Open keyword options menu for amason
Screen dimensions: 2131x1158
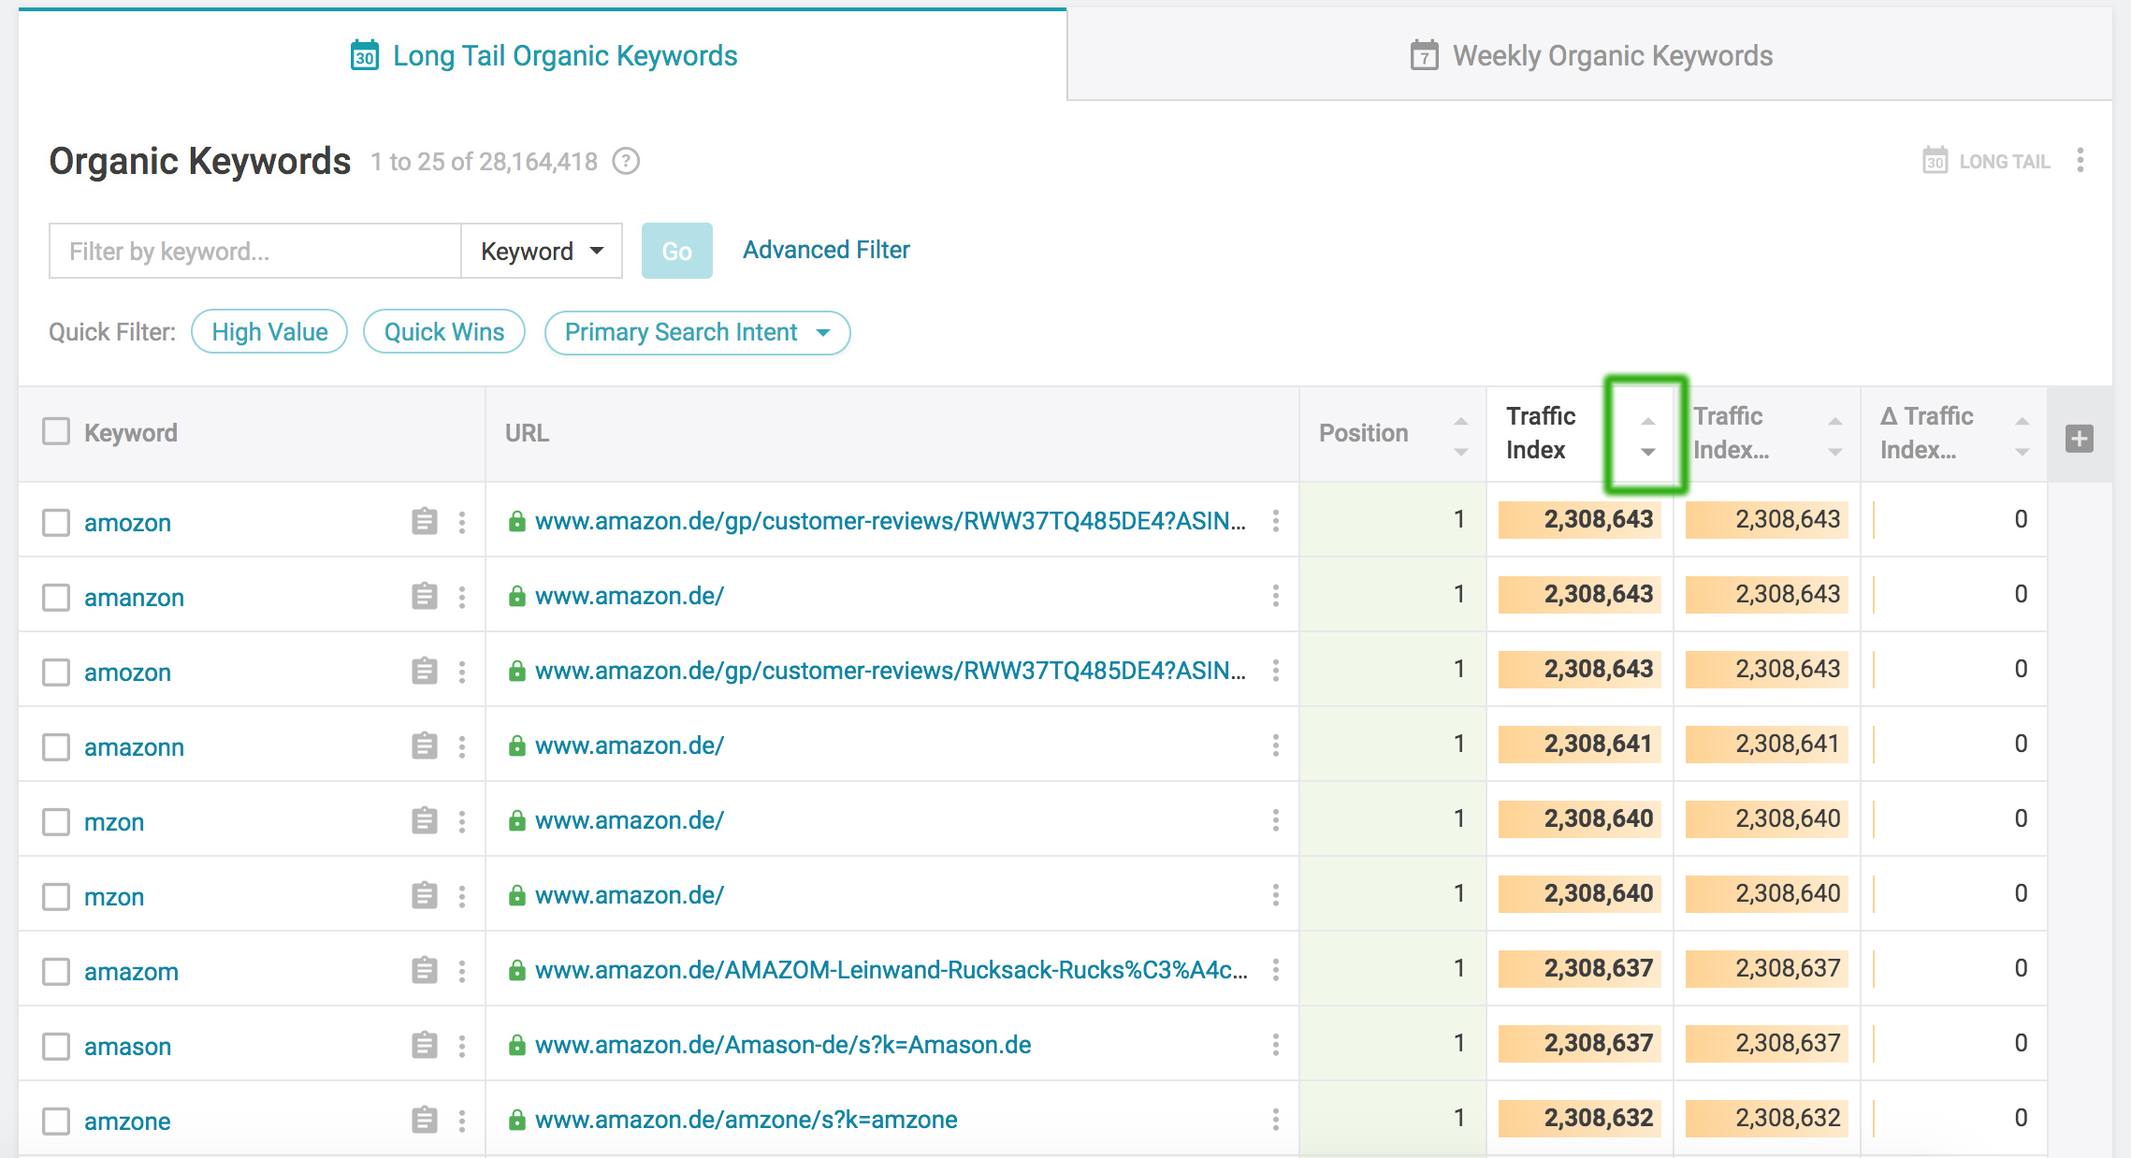tap(462, 1046)
